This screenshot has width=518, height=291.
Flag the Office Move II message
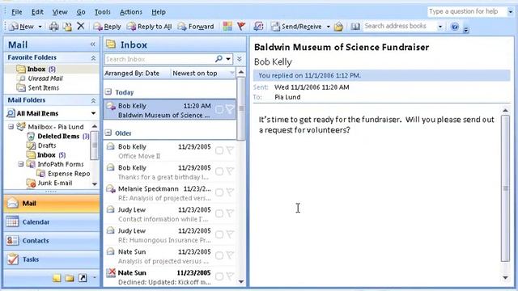pyautogui.click(x=230, y=151)
